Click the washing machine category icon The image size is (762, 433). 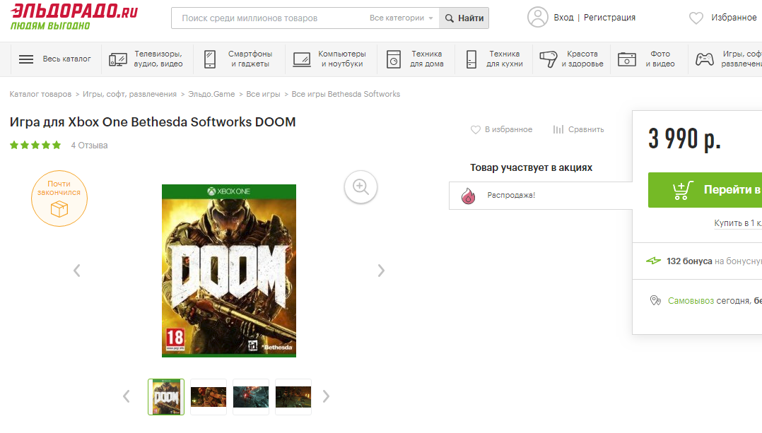pyautogui.click(x=394, y=59)
